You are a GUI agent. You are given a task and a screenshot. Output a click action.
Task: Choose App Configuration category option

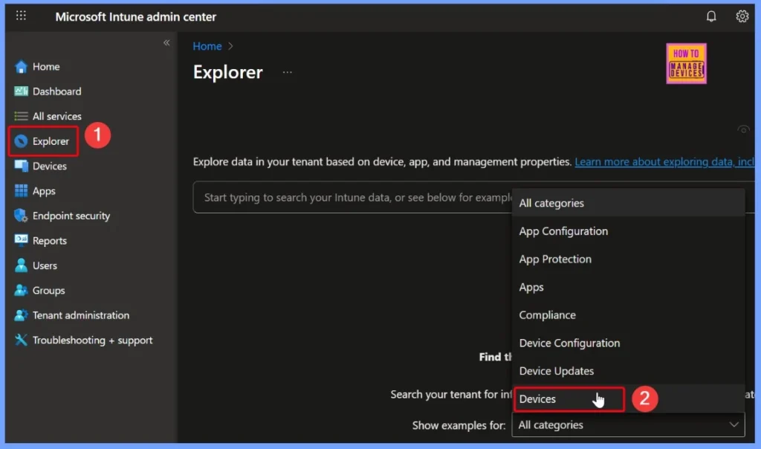point(628,231)
